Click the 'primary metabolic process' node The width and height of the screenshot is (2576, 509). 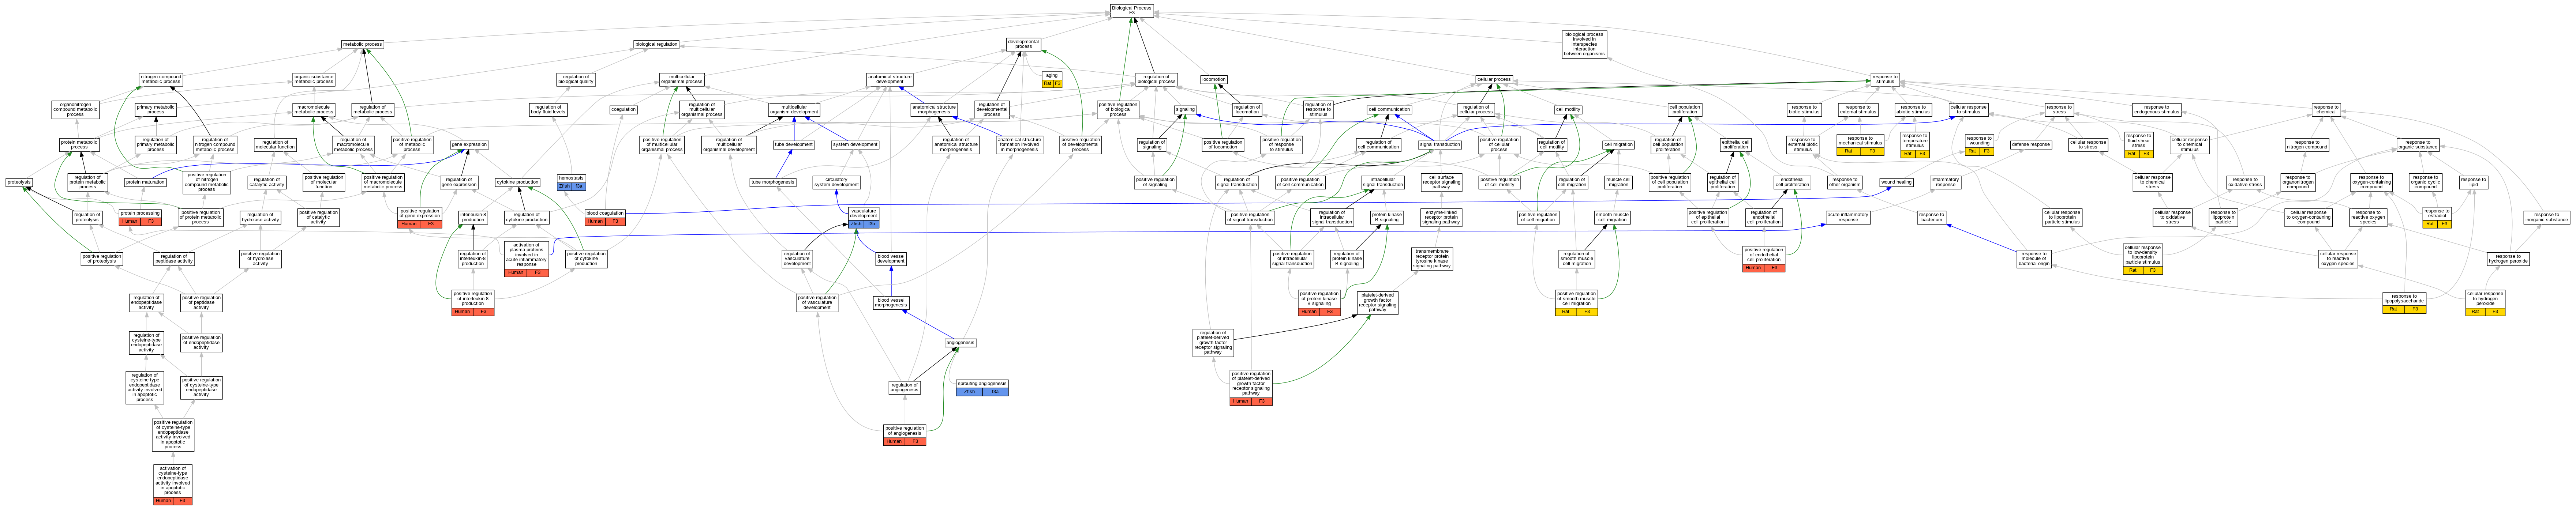156,110
